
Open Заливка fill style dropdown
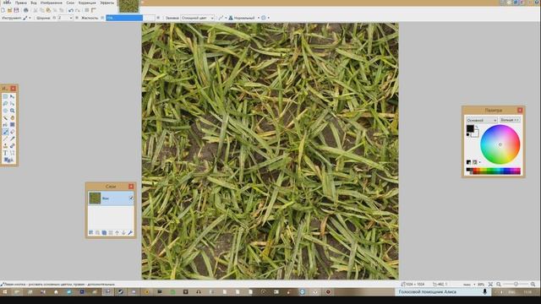[197, 18]
